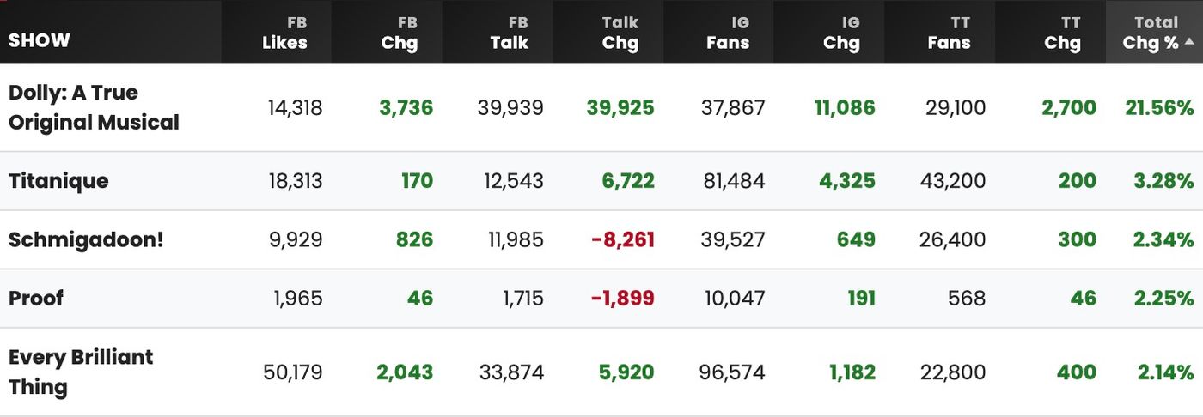The image size is (1203, 417).
Task: Click the sort arrow beside Total Chg %
Action: [x=1189, y=42]
